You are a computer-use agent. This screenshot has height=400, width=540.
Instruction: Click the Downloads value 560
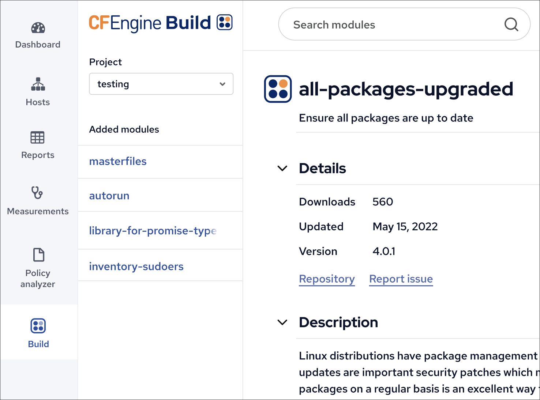coord(383,202)
